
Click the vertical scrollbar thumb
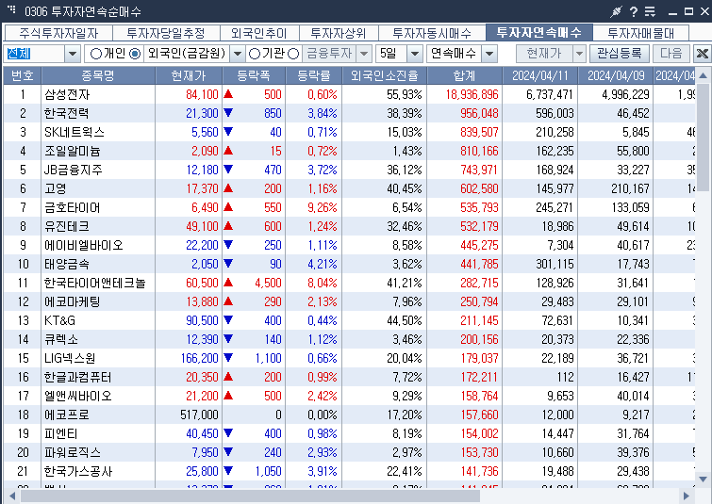tap(703, 137)
